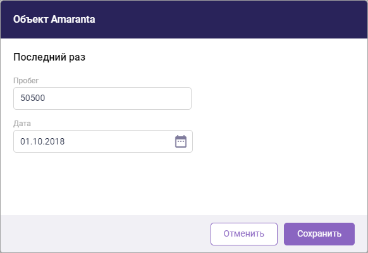Viewport: 368px width, 253px height.
Task: Click the Последний раз section heading
Action: click(x=49, y=57)
